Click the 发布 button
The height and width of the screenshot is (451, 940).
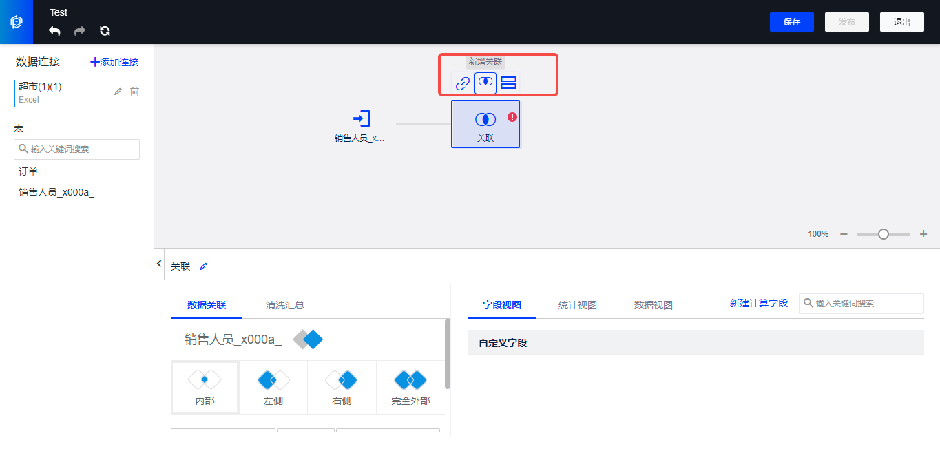(x=847, y=22)
